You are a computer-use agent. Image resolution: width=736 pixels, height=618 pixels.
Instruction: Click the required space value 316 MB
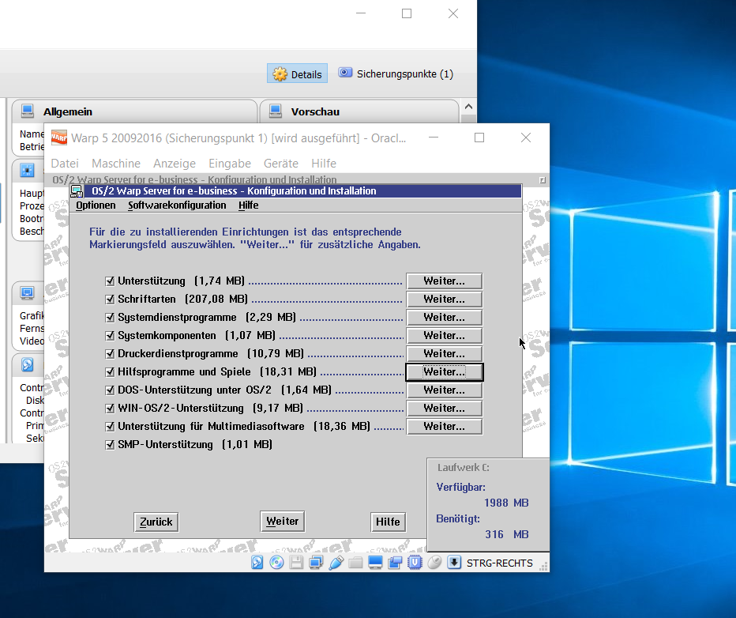click(507, 534)
